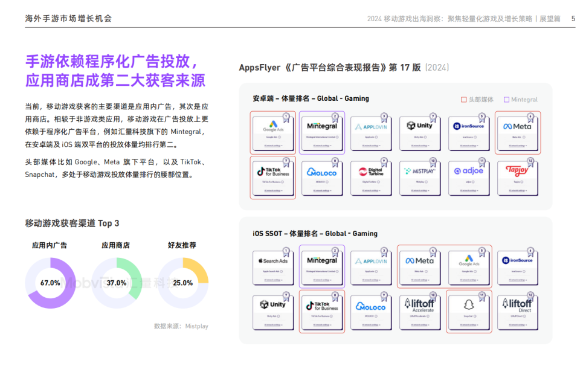Click the purple 67.0% donut chart
This screenshot has height=366, width=586.
coord(50,283)
